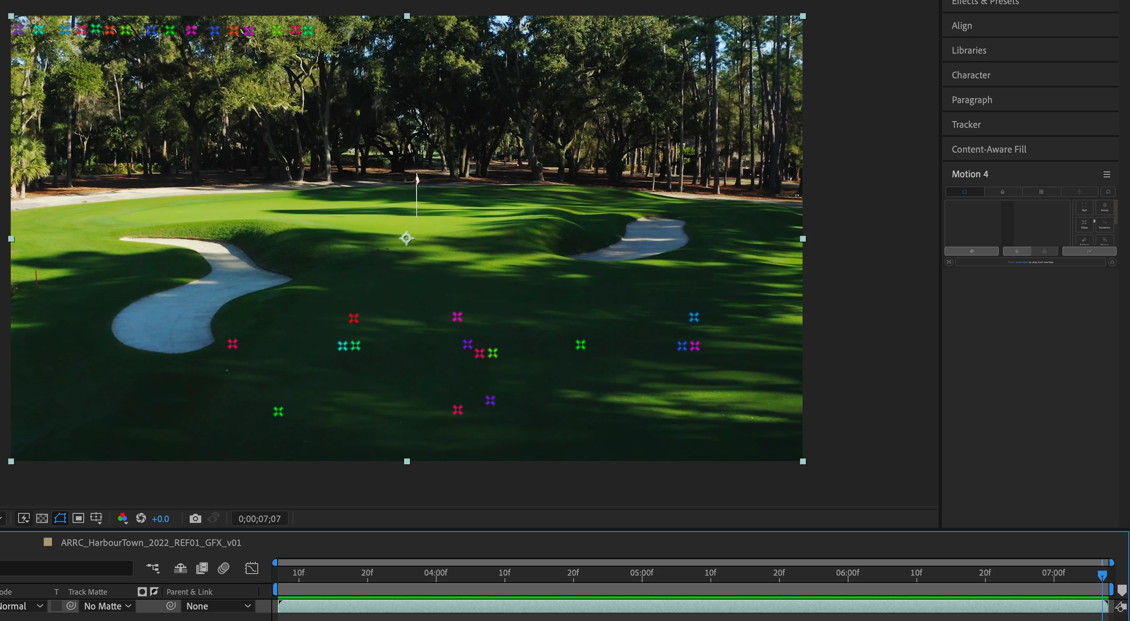This screenshot has height=621, width=1130.
Task: Toggle the transparency grid checkerboard
Action: click(42, 518)
